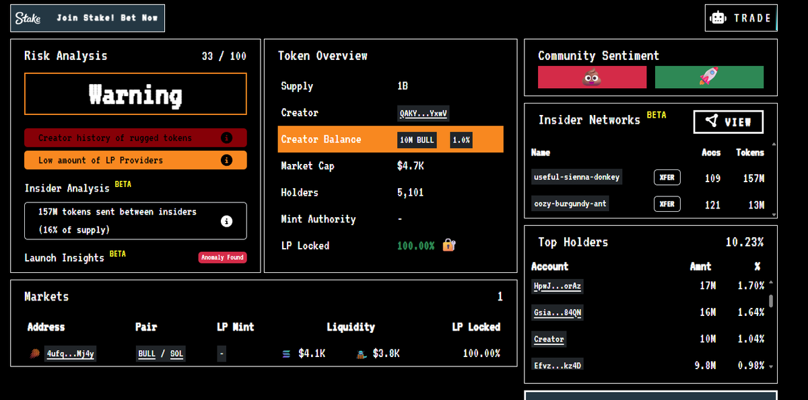Screen dimensions: 808x400
Task: Open creator address QAKY...YxwV
Action: pyautogui.click(x=424, y=113)
